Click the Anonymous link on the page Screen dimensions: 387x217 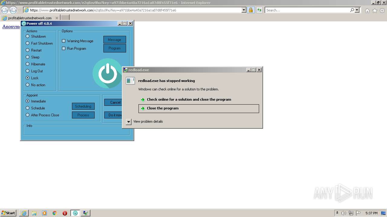coord(11,27)
